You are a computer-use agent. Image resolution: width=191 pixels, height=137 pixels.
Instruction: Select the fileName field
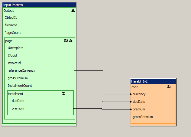click(x=11, y=25)
